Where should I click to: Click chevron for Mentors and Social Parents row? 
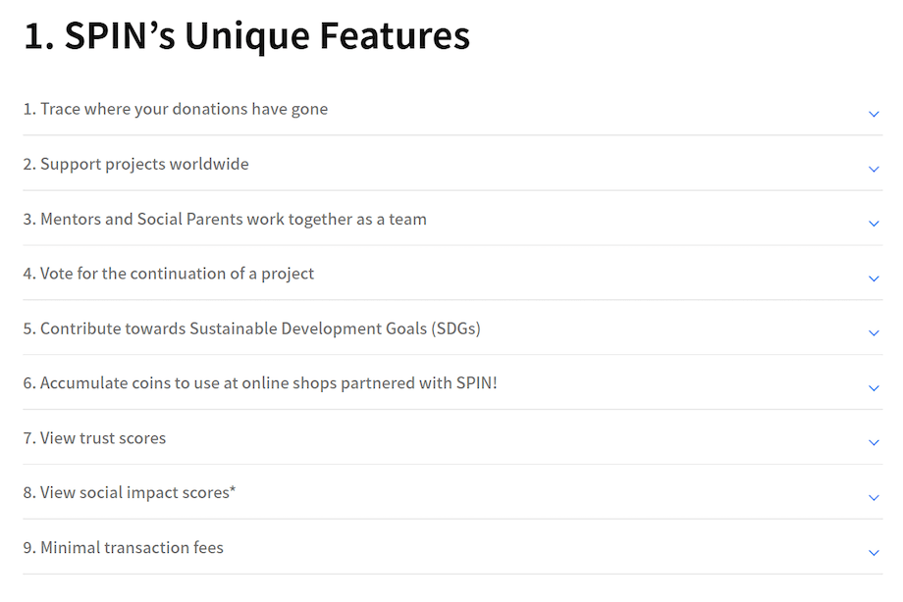874,224
